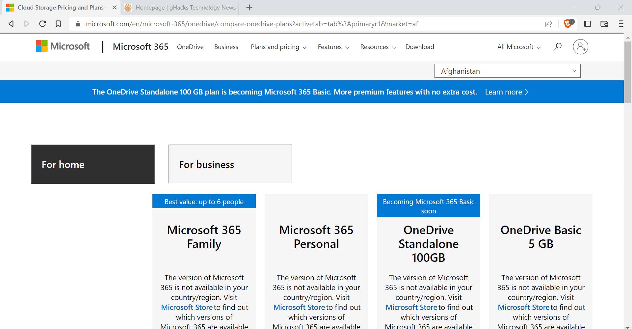Image resolution: width=632 pixels, height=329 pixels.
Task: Click the Microsoft 365 Personal heading
Action: 316,237
